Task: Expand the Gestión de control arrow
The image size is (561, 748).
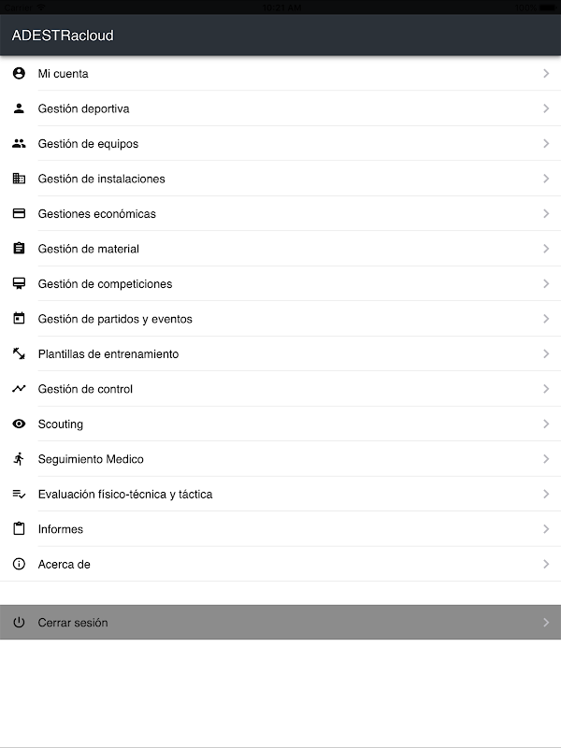Action: (x=546, y=389)
